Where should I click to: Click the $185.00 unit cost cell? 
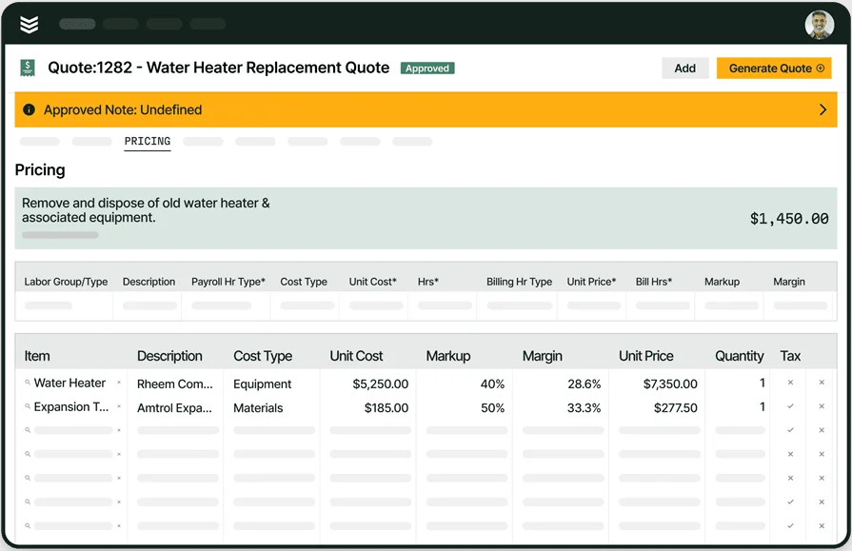click(x=386, y=408)
